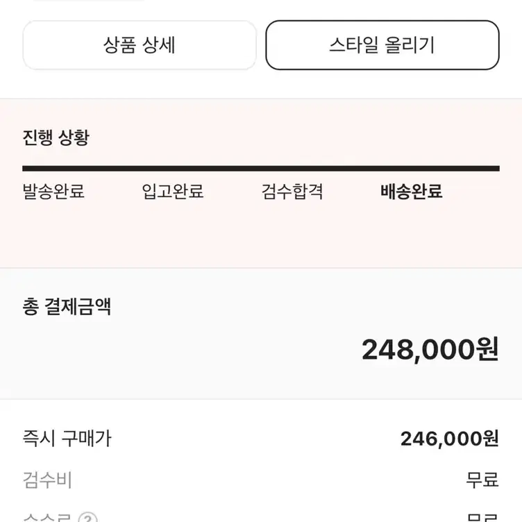Select the 입고완료 progress step
This screenshot has height=522, width=522.
(173, 192)
